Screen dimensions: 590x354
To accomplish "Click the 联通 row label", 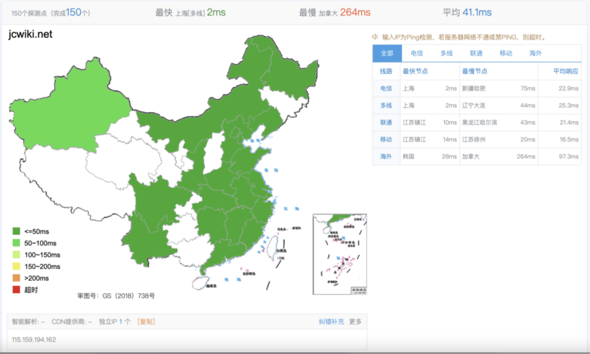I will tap(386, 123).
